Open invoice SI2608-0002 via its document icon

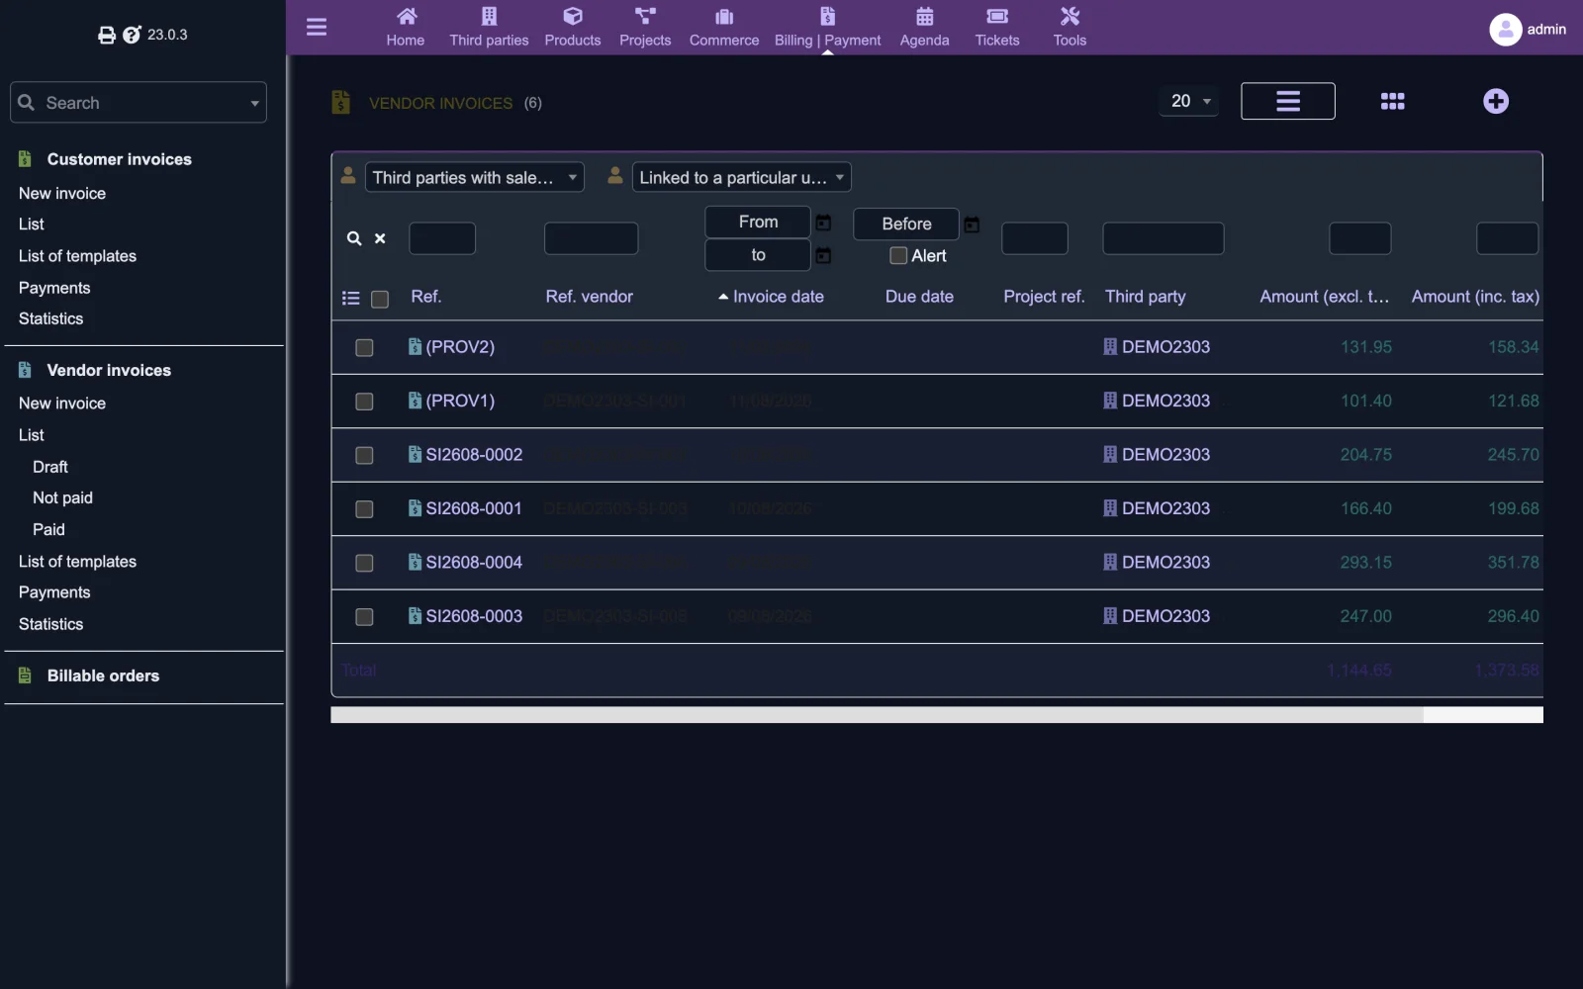(x=416, y=454)
